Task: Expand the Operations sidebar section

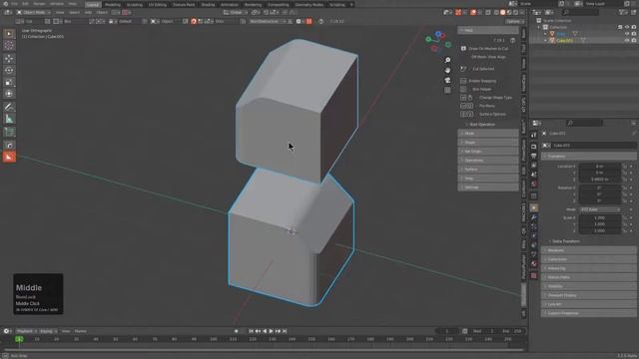Action: [488, 161]
